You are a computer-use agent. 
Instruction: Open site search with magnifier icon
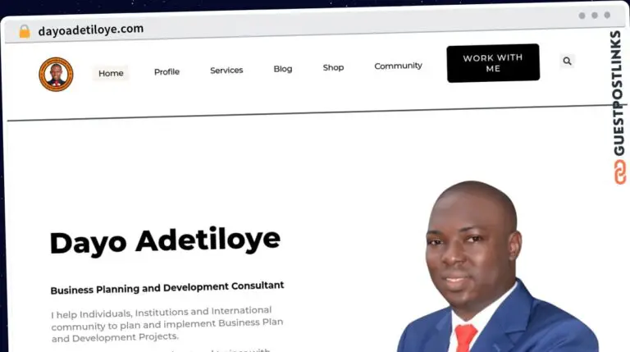point(567,61)
